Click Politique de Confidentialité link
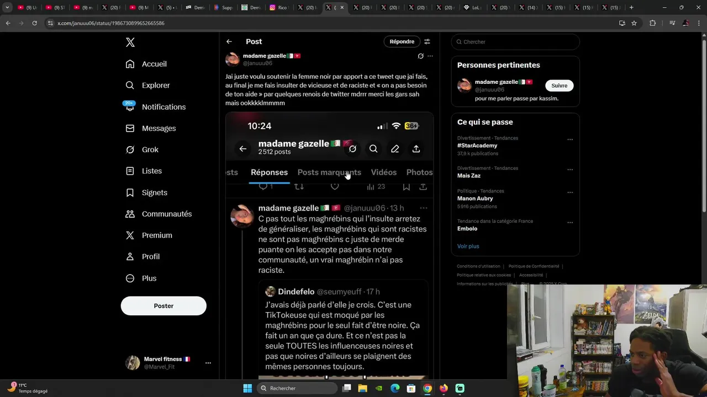The height and width of the screenshot is (397, 707). tap(534, 266)
